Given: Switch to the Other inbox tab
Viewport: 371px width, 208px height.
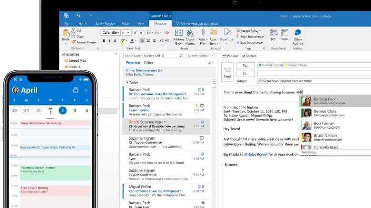Looking at the screenshot, I should coord(148,63).
